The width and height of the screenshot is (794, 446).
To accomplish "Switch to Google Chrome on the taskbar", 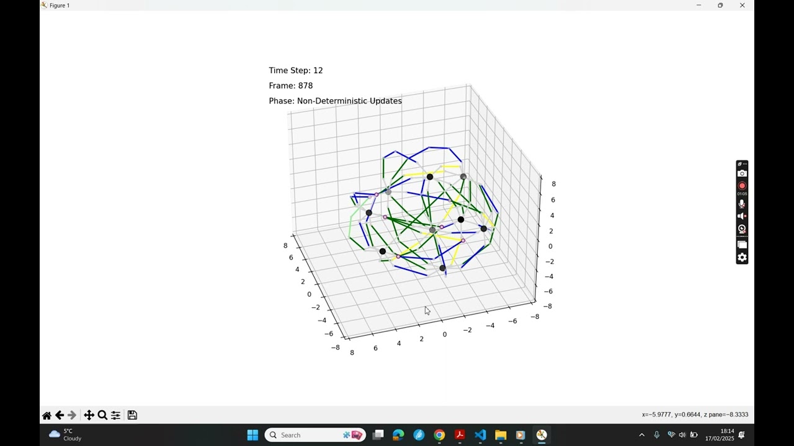I will [x=439, y=435].
